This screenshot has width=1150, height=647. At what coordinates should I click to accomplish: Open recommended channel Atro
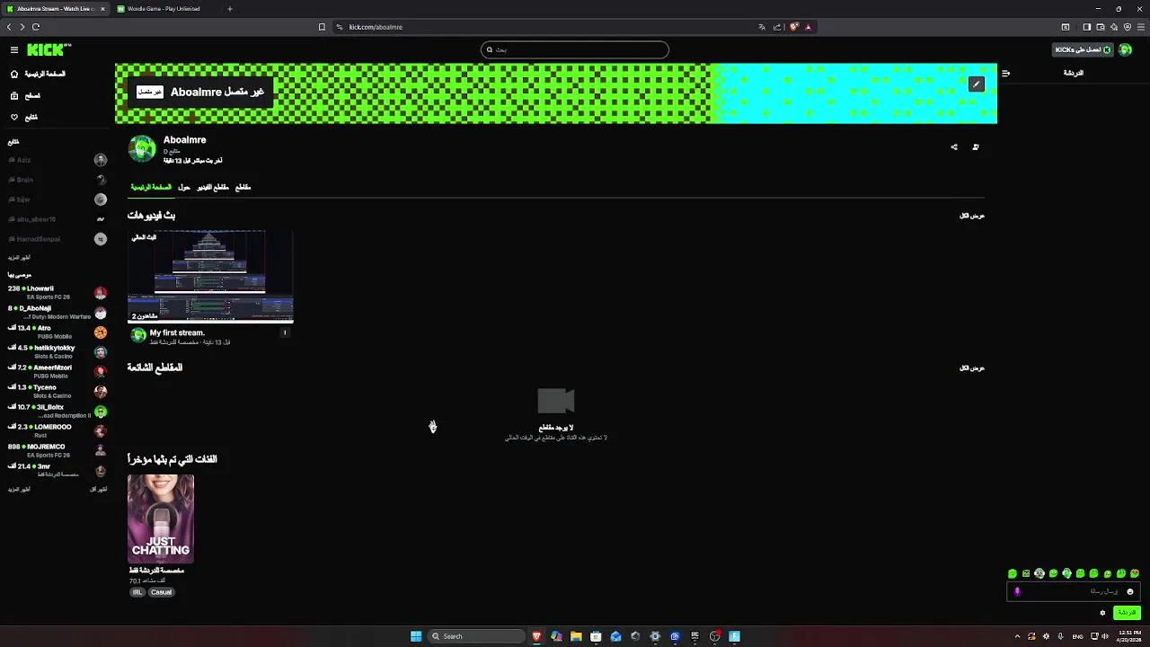tap(57, 332)
